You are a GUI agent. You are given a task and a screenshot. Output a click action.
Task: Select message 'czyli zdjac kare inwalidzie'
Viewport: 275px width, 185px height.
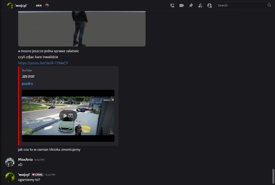(38, 57)
